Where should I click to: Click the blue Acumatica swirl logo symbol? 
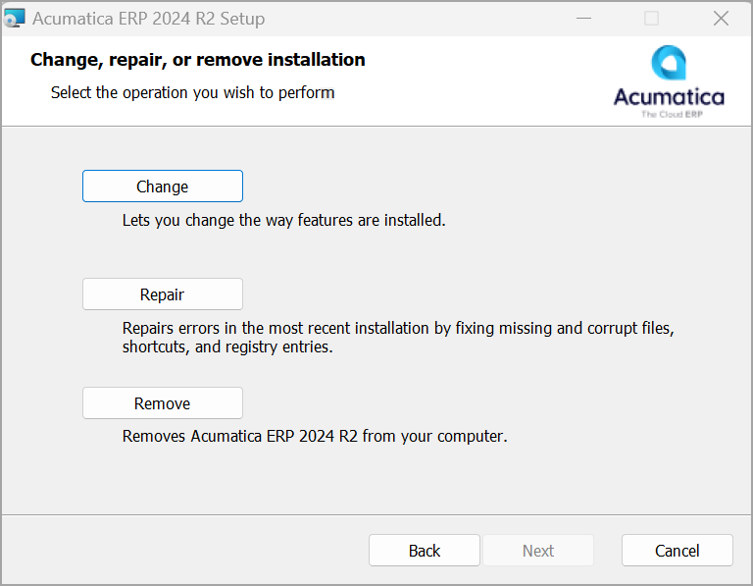pos(669,63)
